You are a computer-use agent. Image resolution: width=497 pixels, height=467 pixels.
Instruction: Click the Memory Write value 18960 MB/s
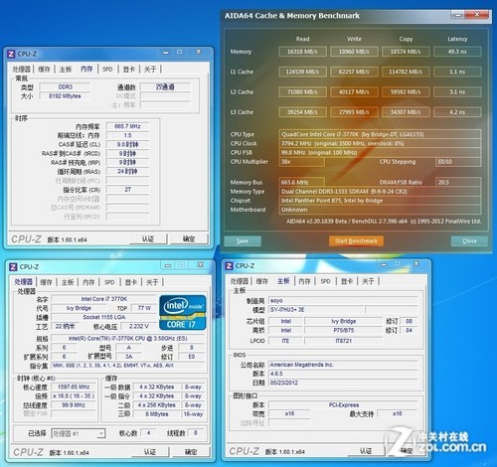354,52
